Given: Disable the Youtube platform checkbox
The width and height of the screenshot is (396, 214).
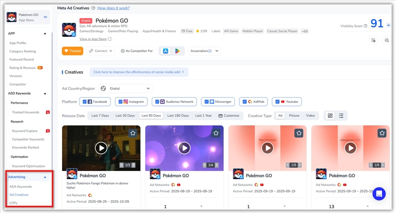Looking at the screenshot, I should click(x=277, y=102).
